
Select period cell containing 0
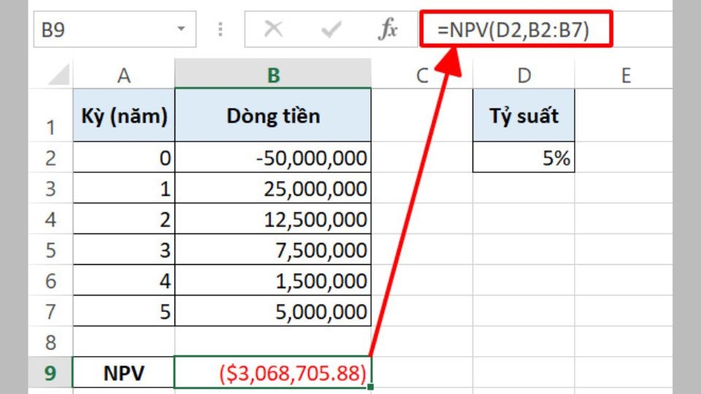point(124,158)
